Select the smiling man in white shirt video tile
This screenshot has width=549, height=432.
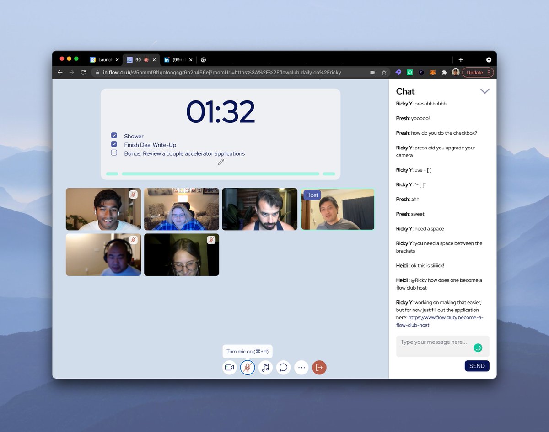coord(103,209)
